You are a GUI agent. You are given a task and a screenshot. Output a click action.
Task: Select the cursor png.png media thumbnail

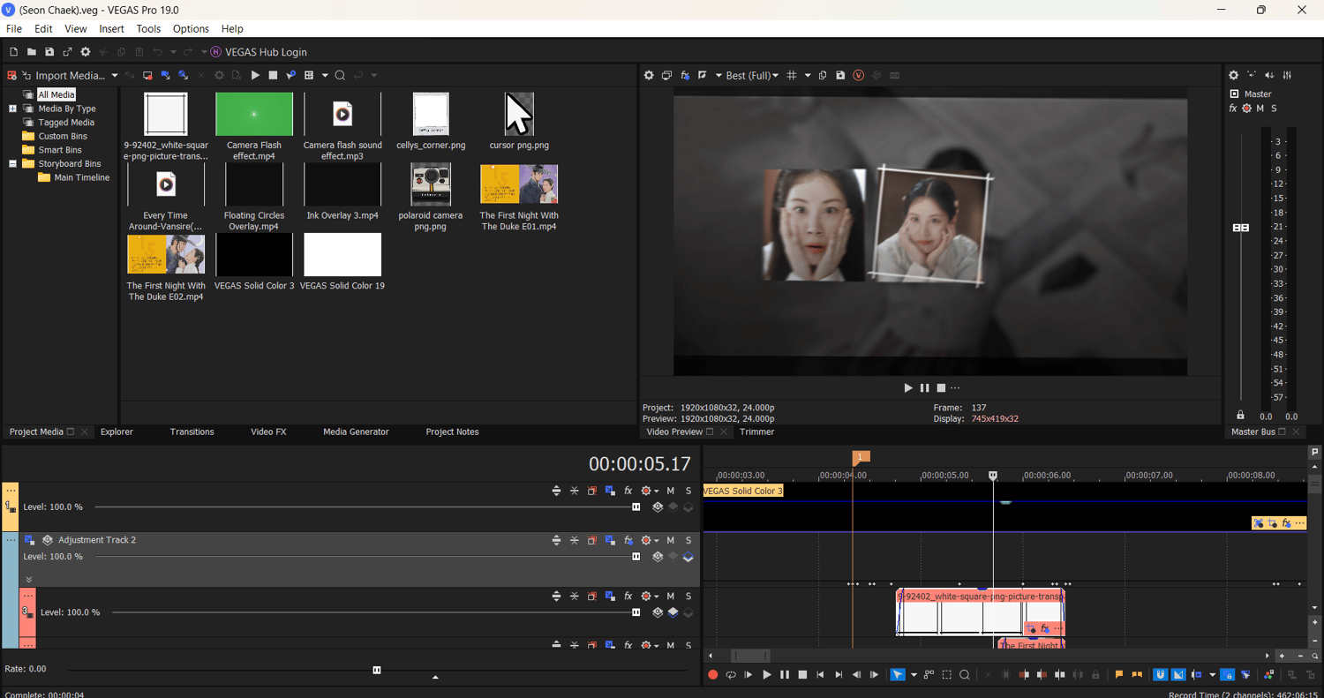click(519, 114)
